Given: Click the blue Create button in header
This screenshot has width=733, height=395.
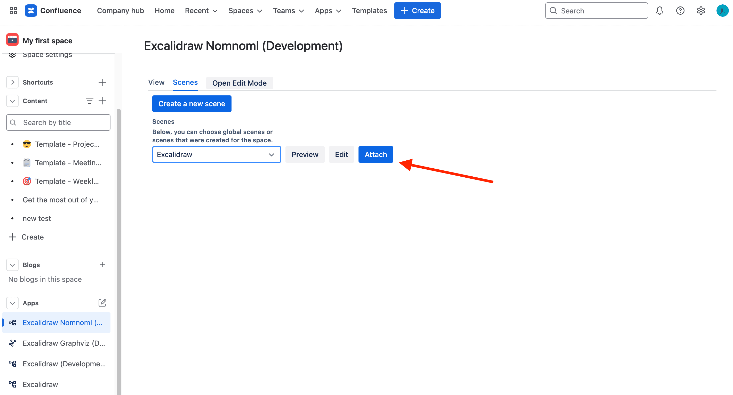Looking at the screenshot, I should coord(417,11).
